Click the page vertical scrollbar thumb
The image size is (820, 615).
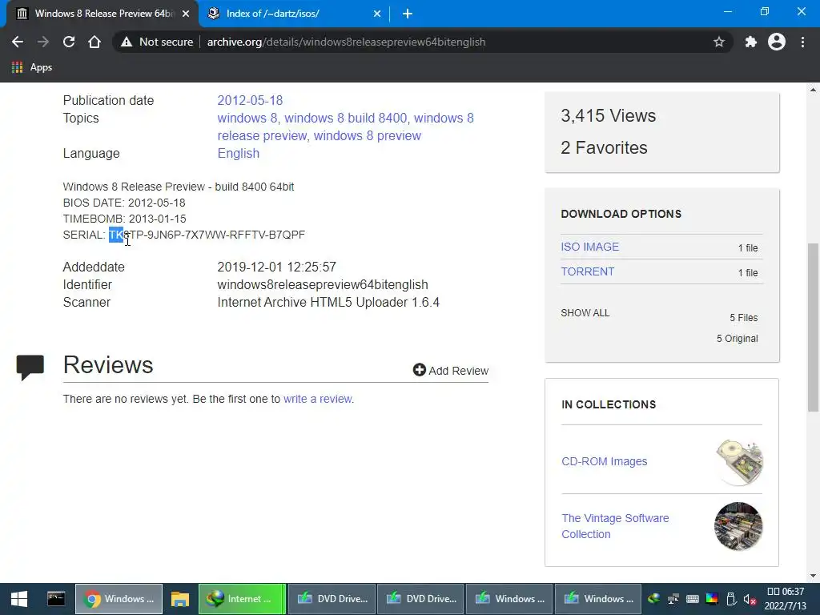point(814,328)
